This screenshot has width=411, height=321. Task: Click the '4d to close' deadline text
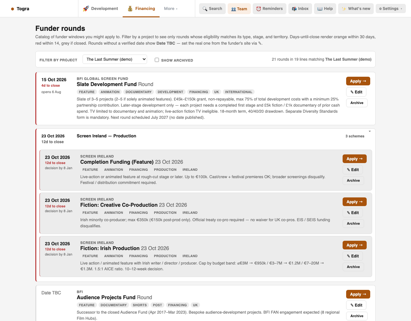[51, 86]
